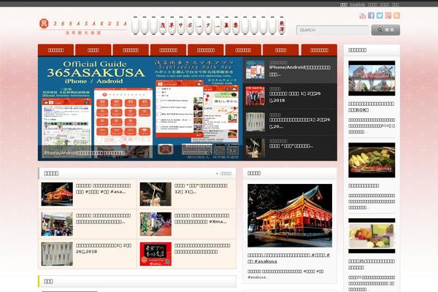438x292 pixels.
Task: Open article title containing "12" and "31"
Action: point(201,188)
